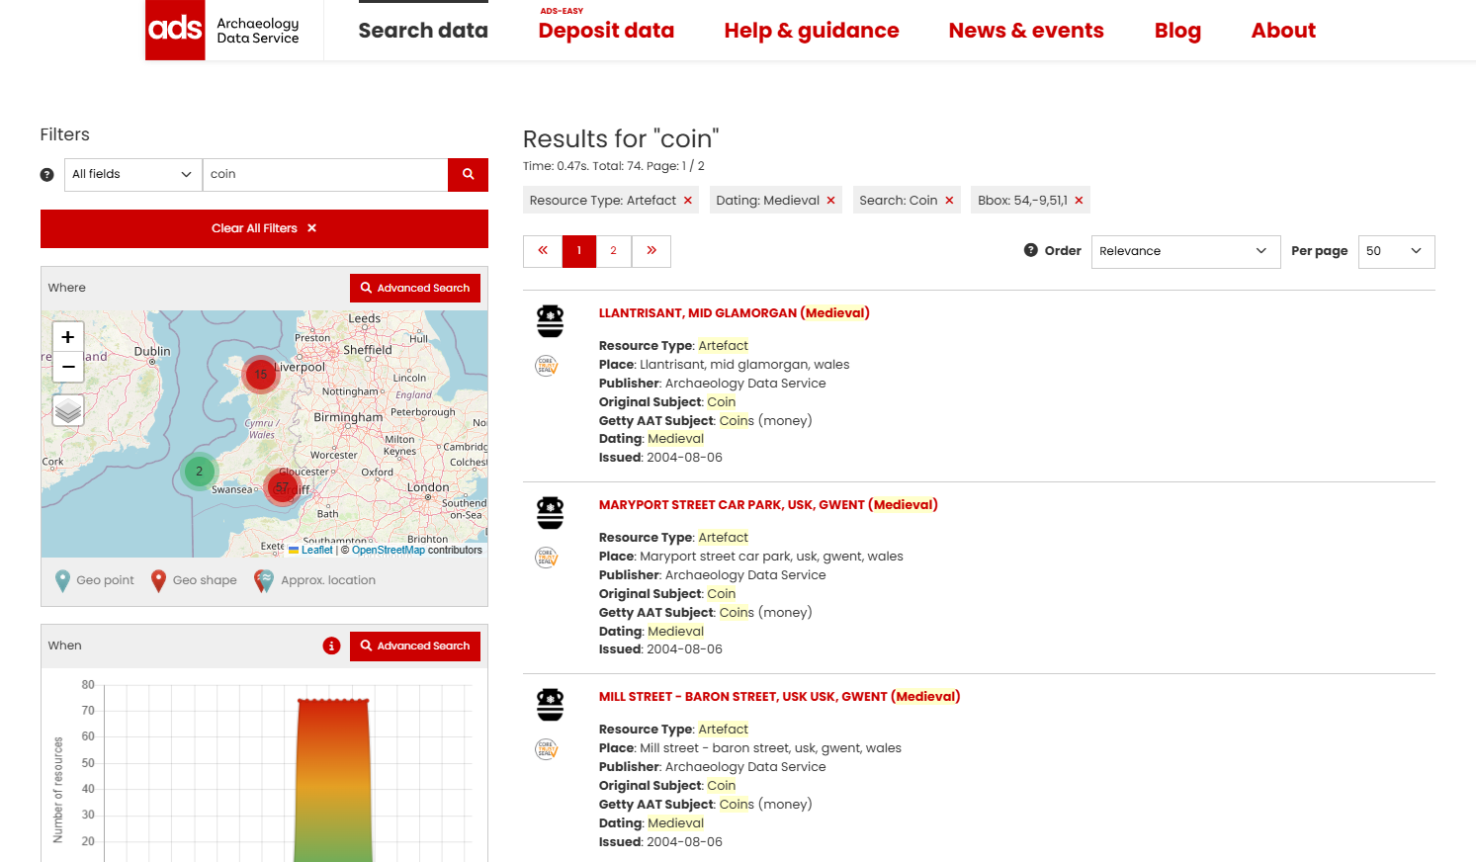
Task: Select the map cluster marker labelled 15
Action: tap(261, 375)
